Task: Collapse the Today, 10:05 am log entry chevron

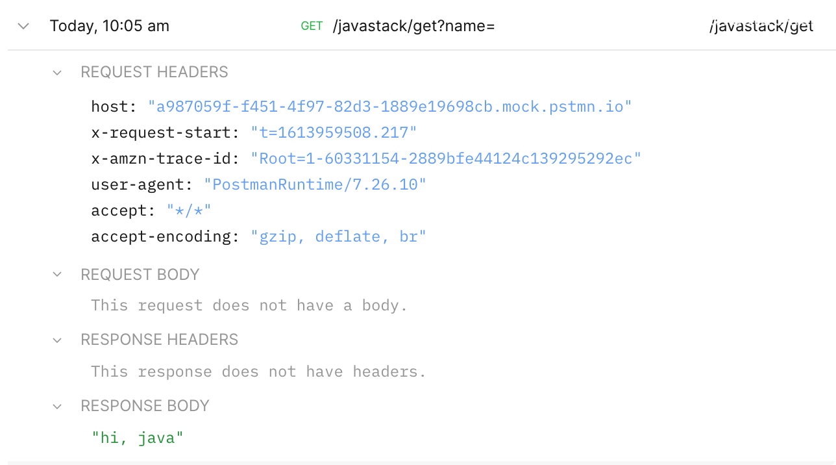Action: tap(24, 26)
